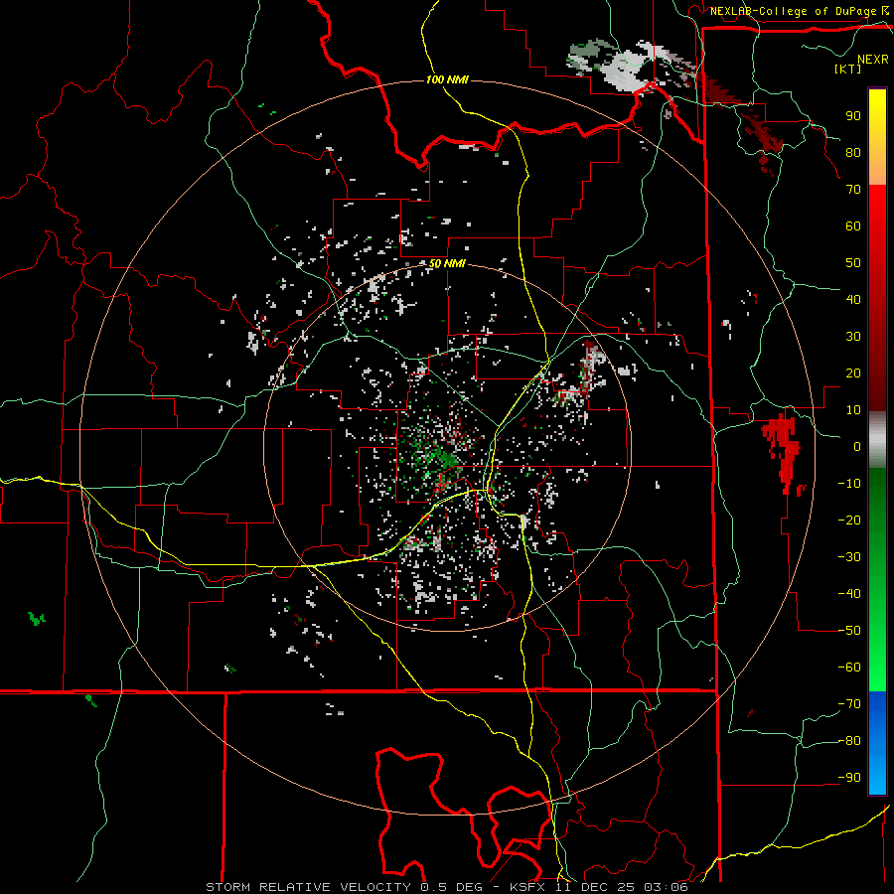Click the 80 value on the velocity scale
This screenshot has width=894, height=894.
coord(853,152)
